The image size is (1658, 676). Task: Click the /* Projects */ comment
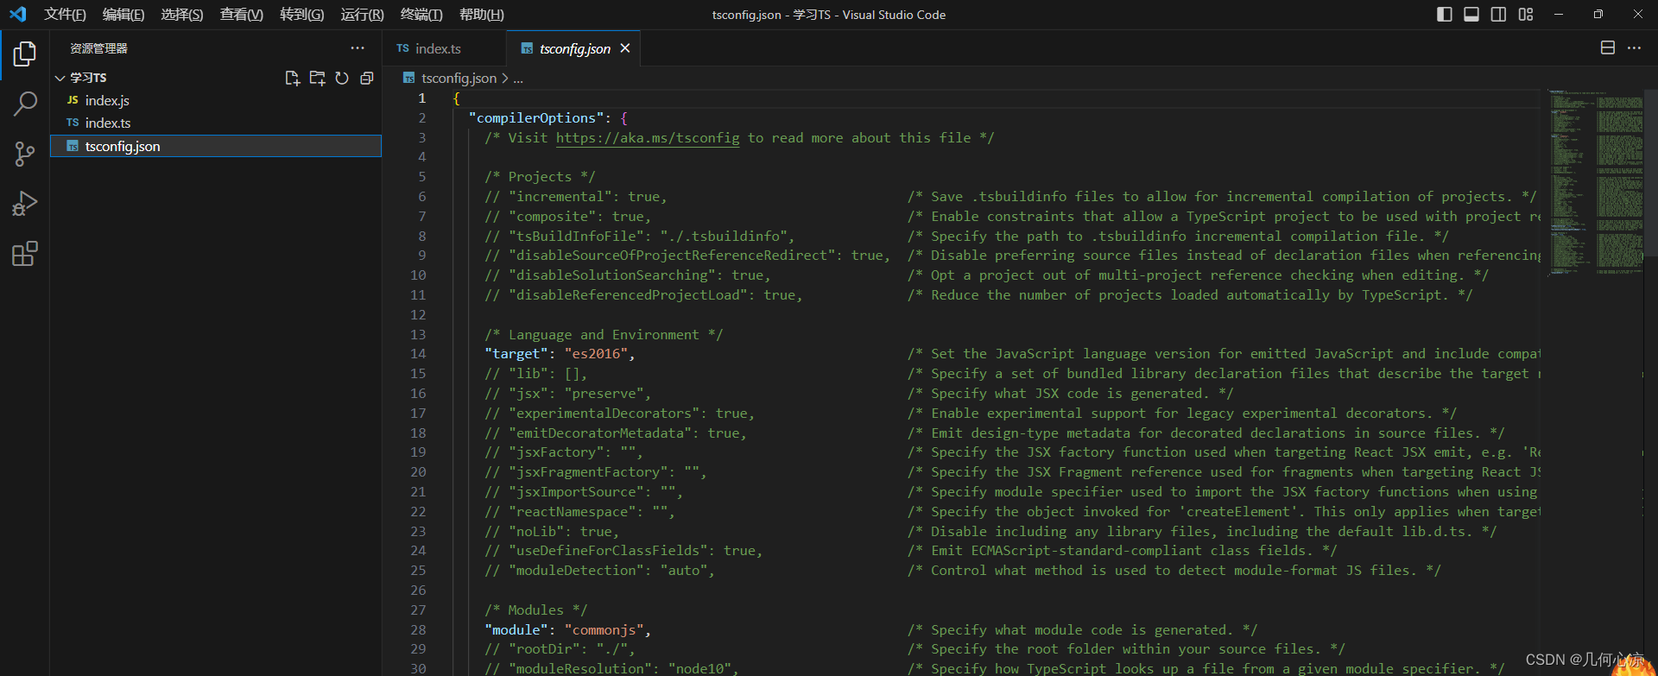point(540,177)
